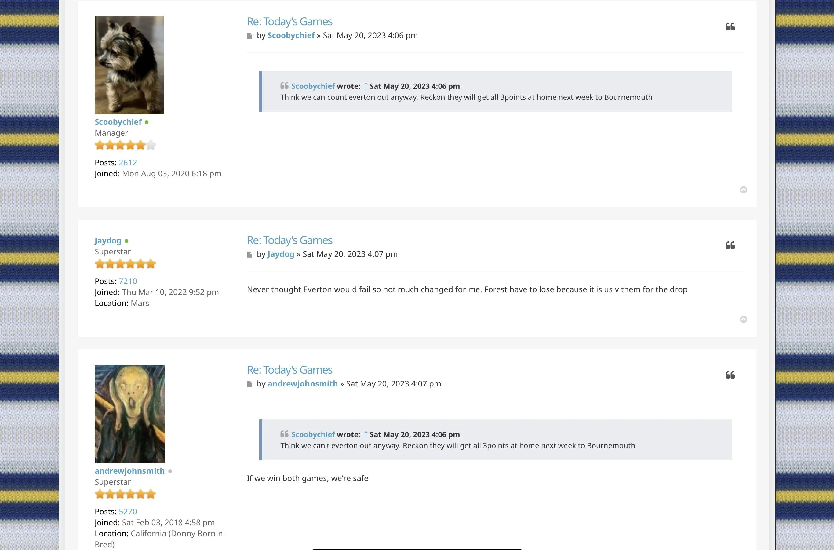Viewport: 834px width, 550px height.
Task: Open Scoobychief's profile from the sidebar username
Action: (x=118, y=122)
